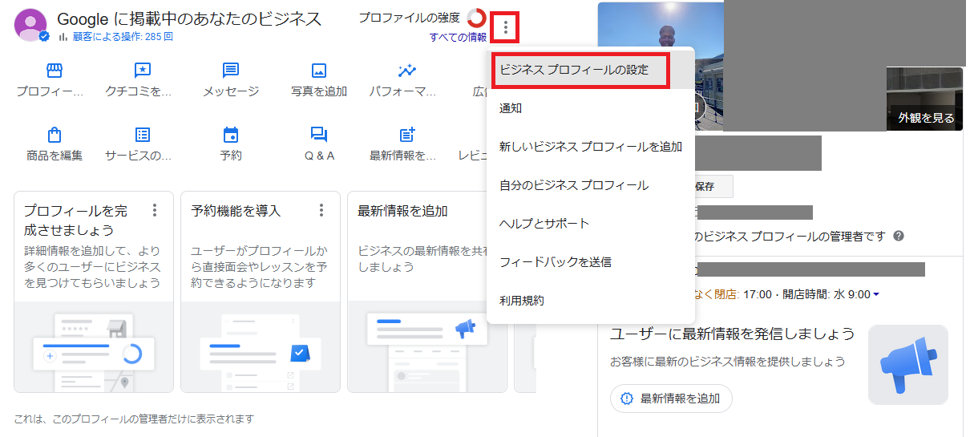Open the プロフィールを完成させましょう card

coord(94,292)
